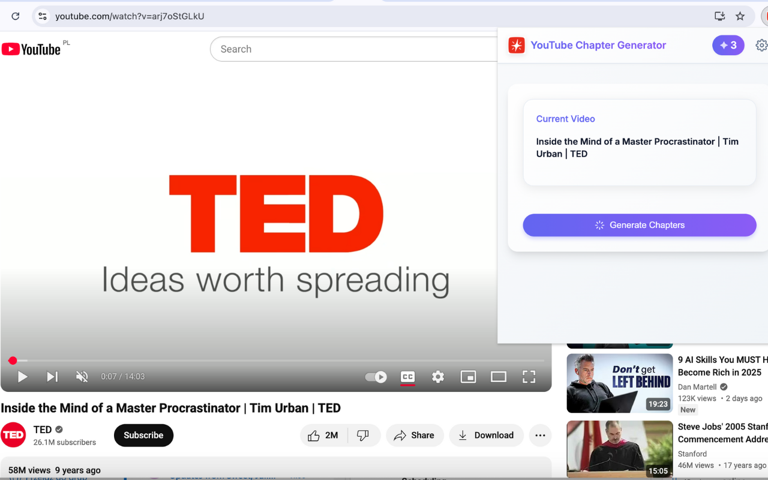Open the Steve Jobs Stanford video thumbnail

tap(620, 449)
